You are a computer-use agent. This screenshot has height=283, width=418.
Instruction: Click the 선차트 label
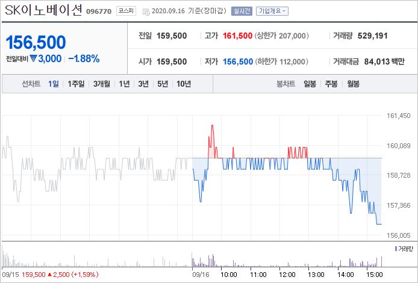(31, 84)
